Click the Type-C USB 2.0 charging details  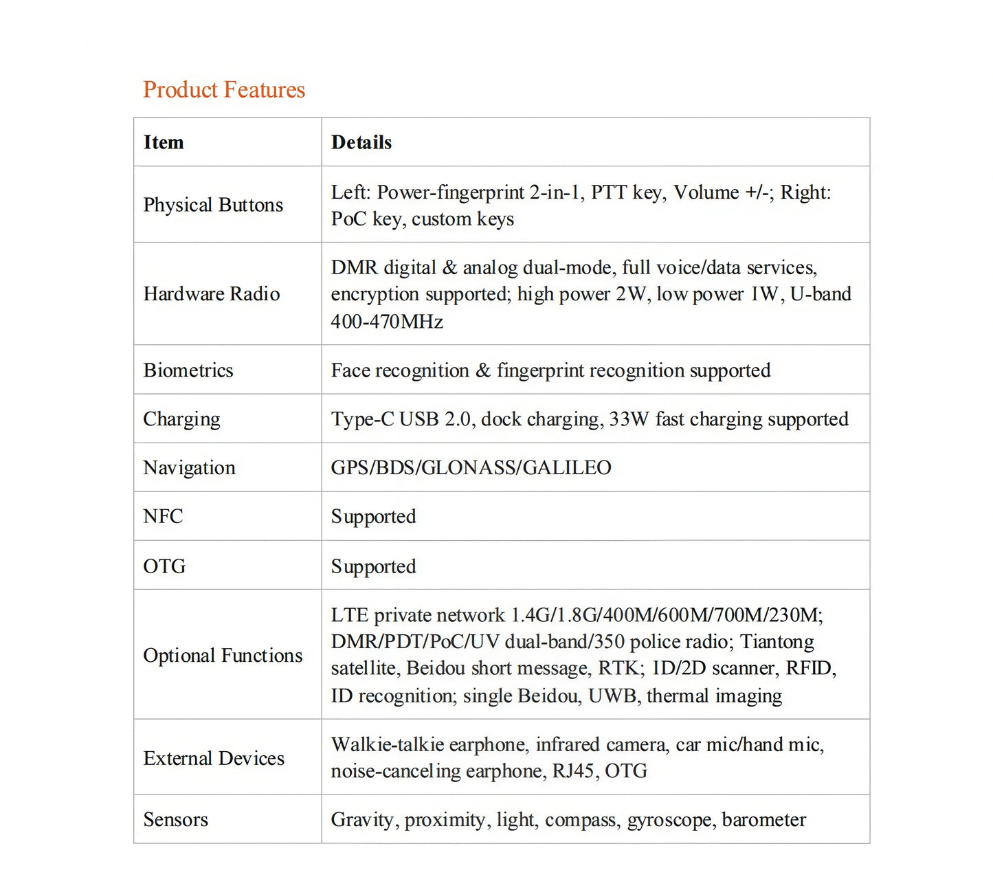coord(590,419)
